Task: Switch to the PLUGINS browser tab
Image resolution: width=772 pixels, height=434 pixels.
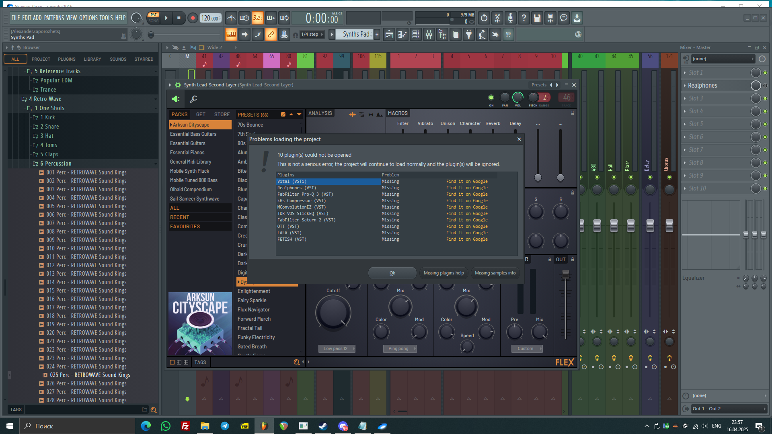Action: tap(67, 59)
